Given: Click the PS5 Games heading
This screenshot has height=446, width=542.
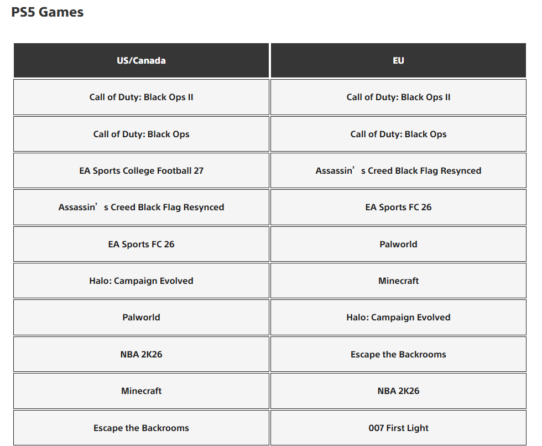Looking at the screenshot, I should click(x=48, y=12).
